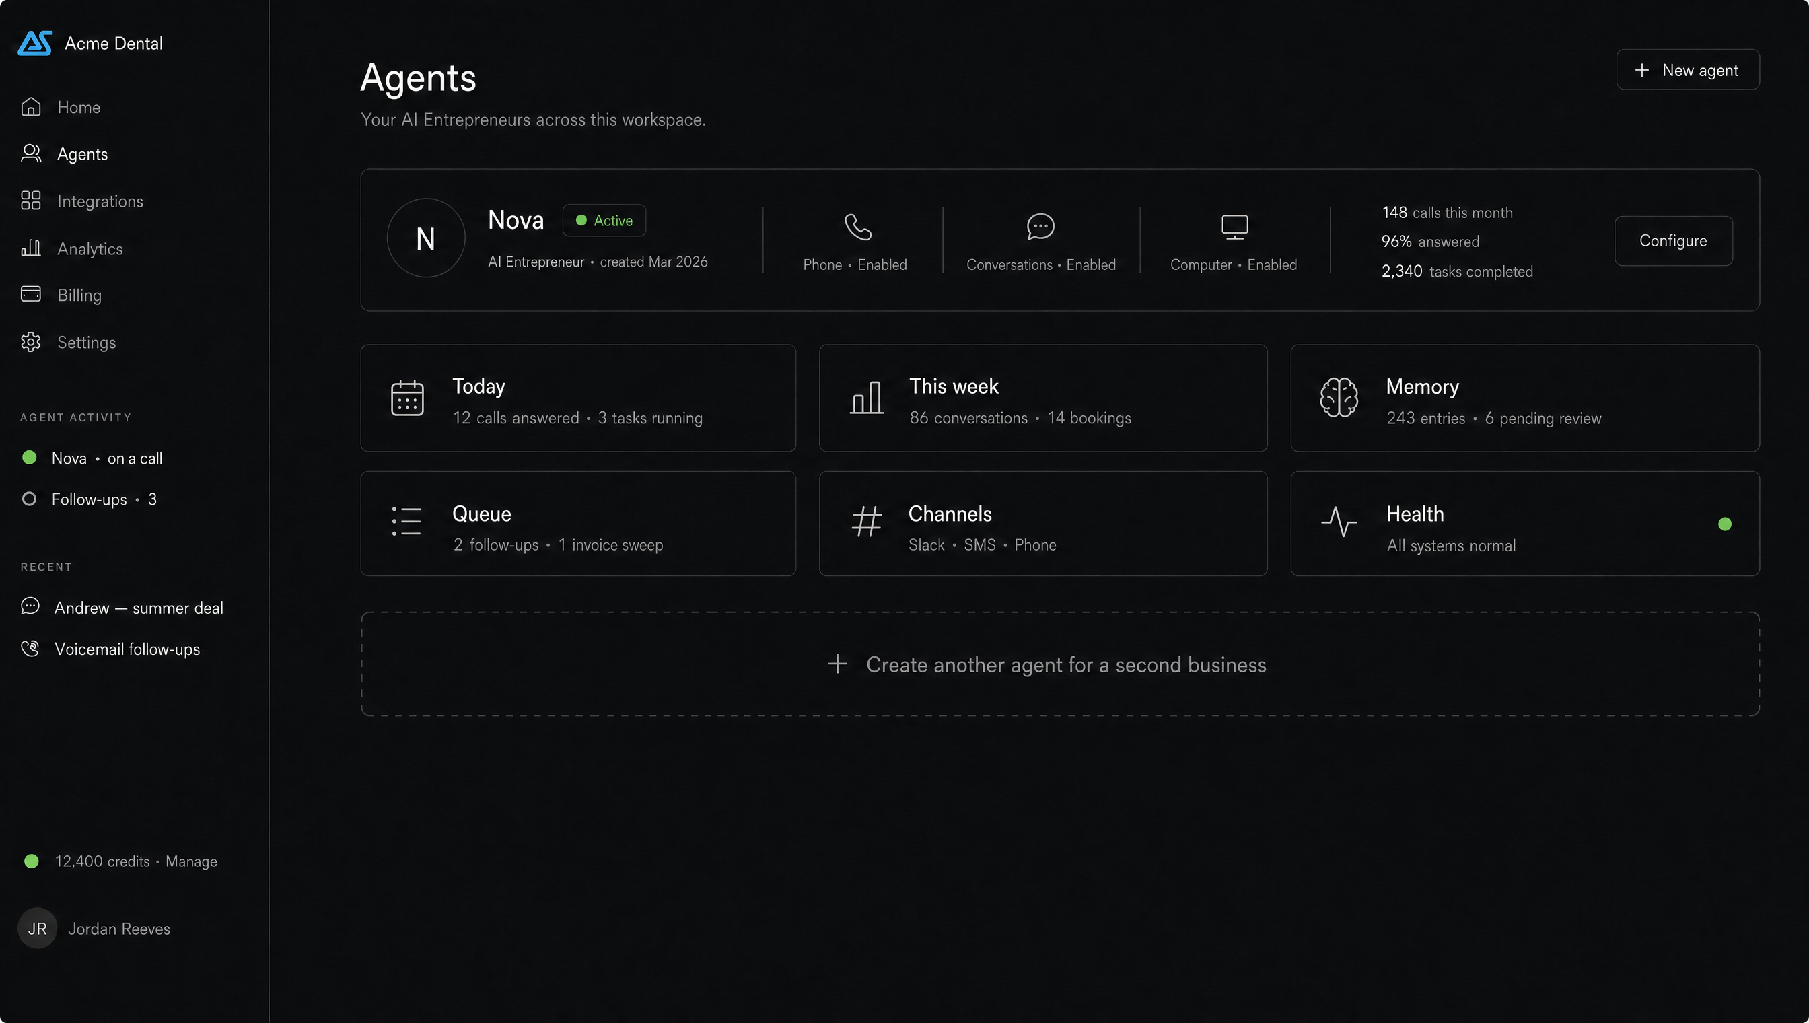Viewport: 1809px width, 1023px height.
Task: Open Settings from the sidebar
Action: click(x=86, y=342)
